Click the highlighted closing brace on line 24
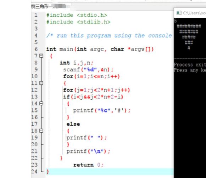206x178 pixels. click(48, 172)
